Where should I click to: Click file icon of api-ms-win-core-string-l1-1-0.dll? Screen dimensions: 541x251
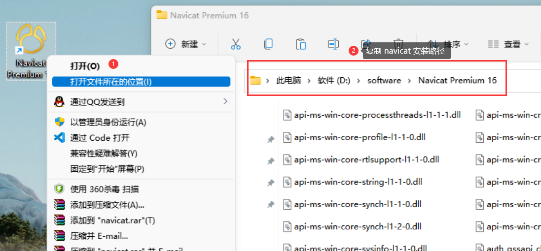click(288, 182)
